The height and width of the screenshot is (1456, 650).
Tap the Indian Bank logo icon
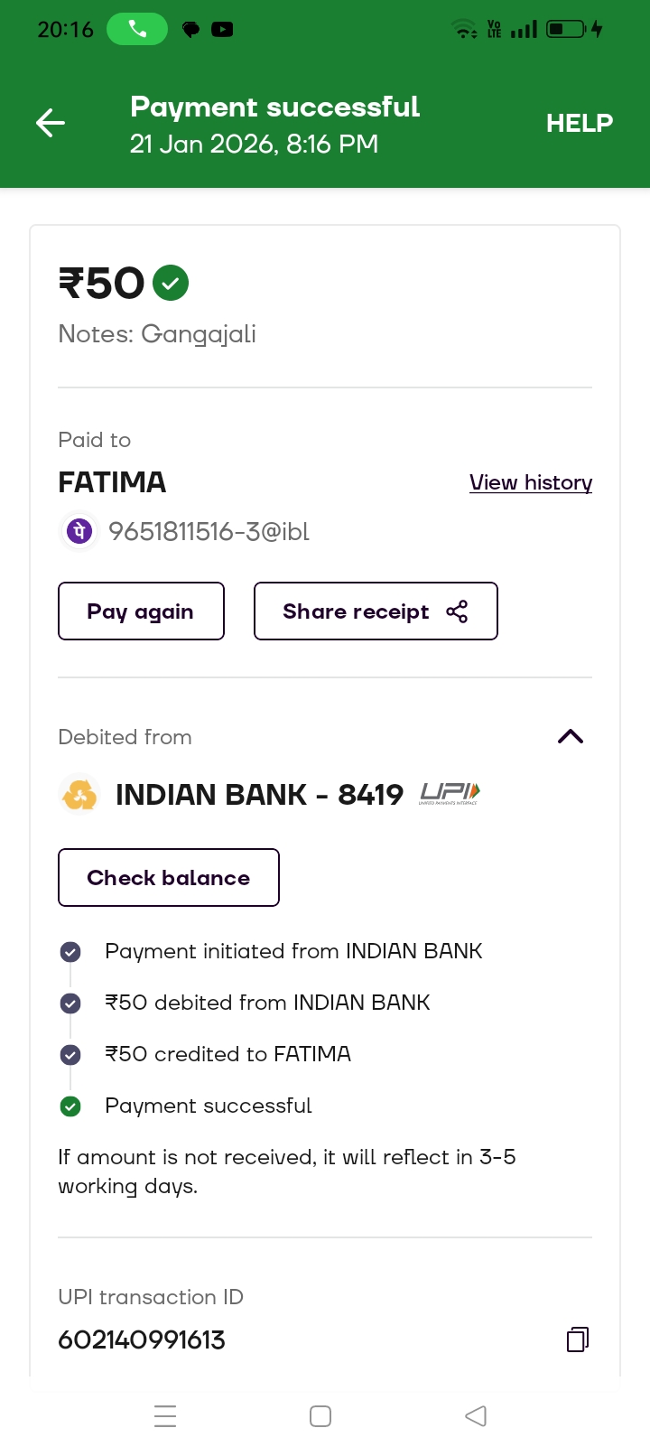[79, 795]
